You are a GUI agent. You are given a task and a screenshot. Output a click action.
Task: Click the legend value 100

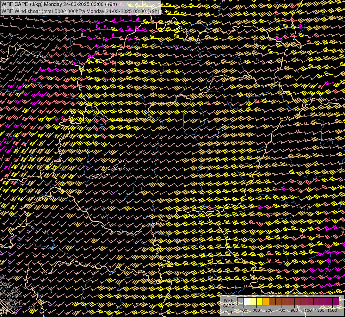[244, 310]
